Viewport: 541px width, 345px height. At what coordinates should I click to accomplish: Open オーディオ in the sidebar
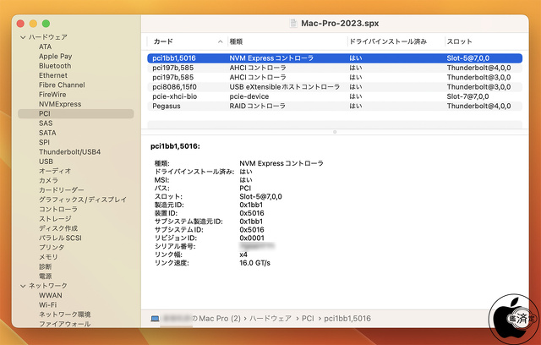click(x=55, y=171)
